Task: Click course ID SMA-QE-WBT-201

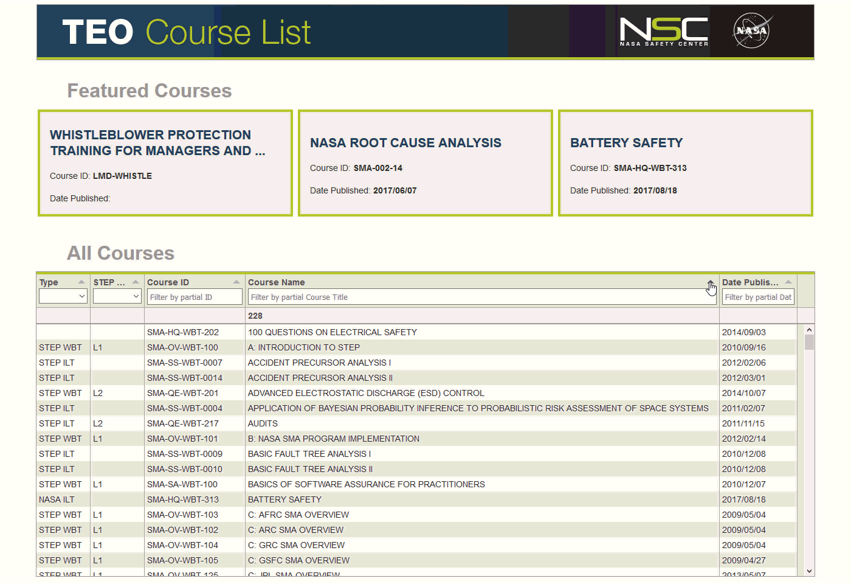Action: tap(182, 393)
